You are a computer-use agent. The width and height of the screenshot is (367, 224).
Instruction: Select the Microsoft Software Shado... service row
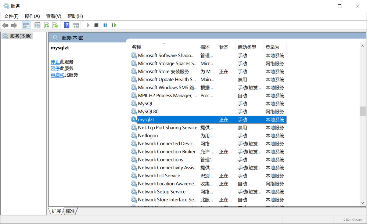[x=208, y=56]
